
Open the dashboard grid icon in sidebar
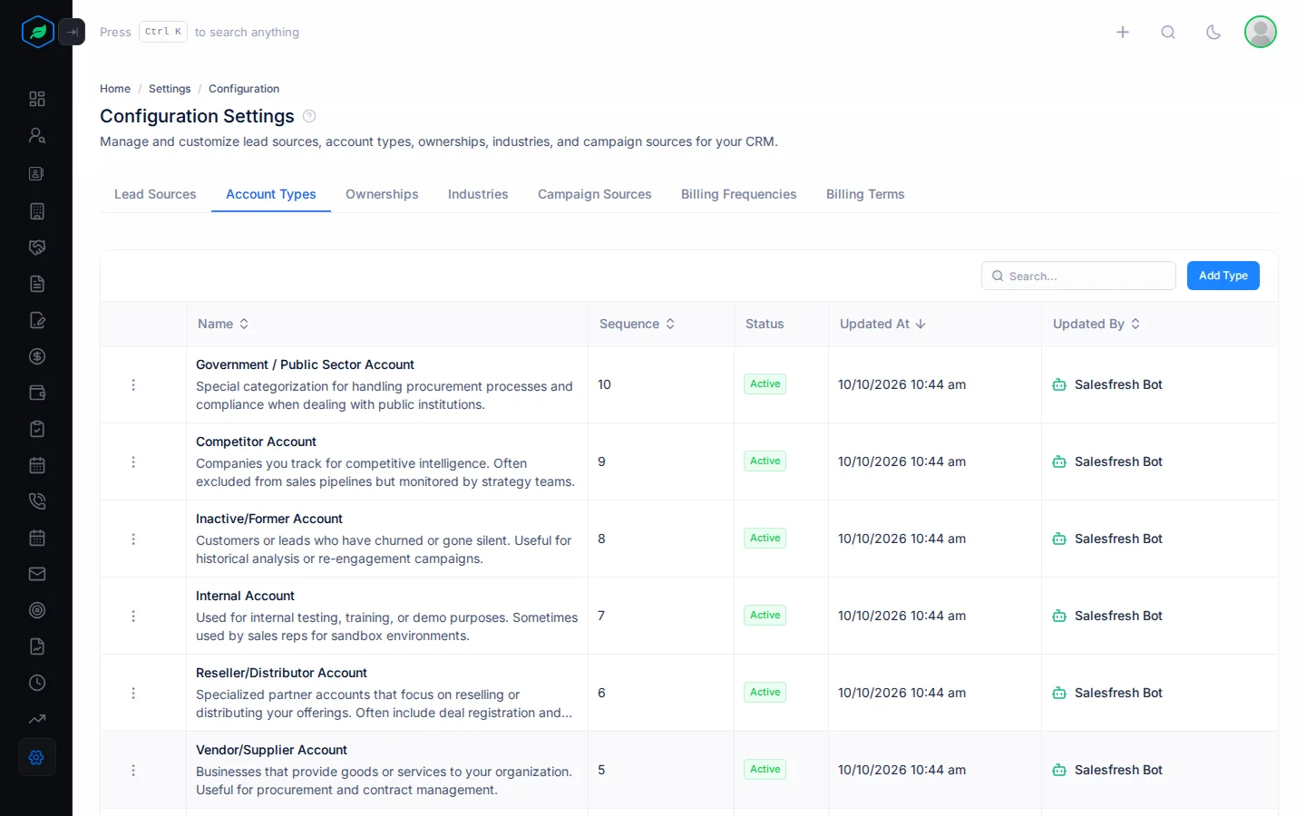[37, 99]
